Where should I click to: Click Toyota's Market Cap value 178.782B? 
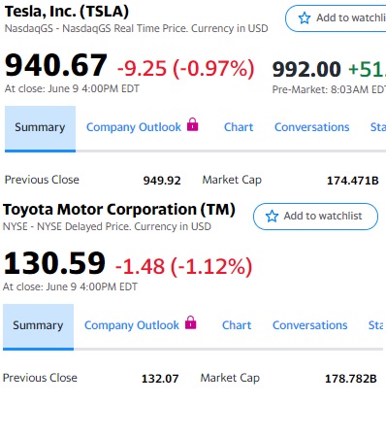[351, 379]
